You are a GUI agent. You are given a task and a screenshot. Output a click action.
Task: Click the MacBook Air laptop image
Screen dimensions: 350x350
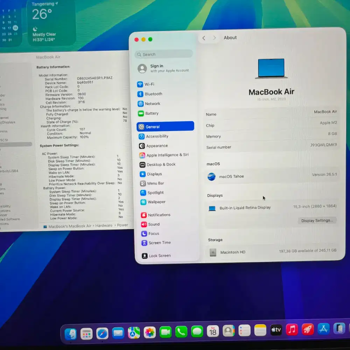tap(271, 69)
